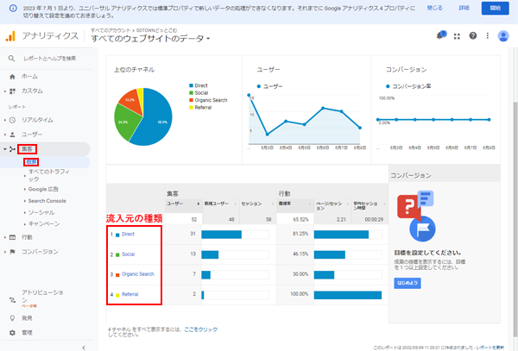
Task: Click the Realtime clock icon
Action: pos(12,120)
